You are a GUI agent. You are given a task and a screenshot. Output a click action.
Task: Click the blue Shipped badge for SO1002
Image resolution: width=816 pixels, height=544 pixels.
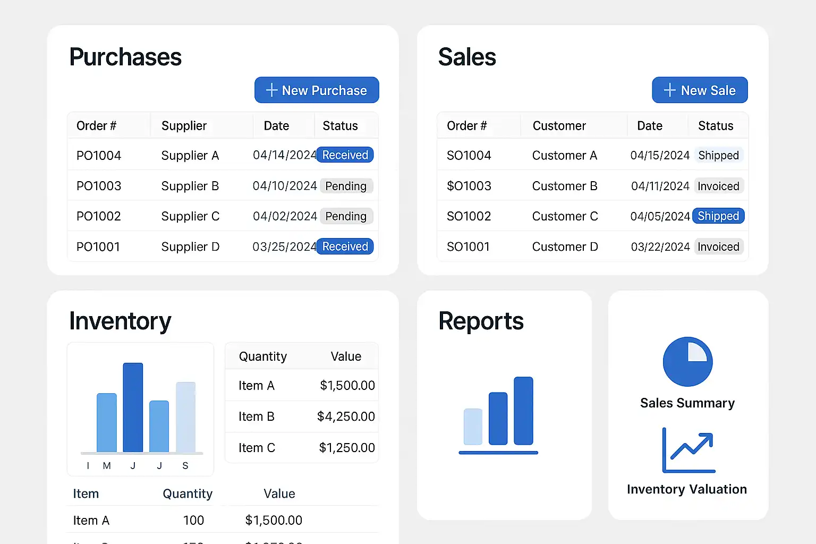(x=718, y=216)
